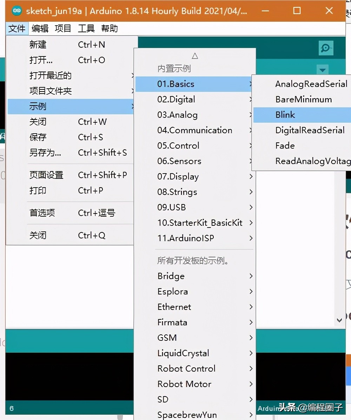The width and height of the screenshot is (351, 420).
Task: Open 页面设置 entry
Action: tap(71, 175)
